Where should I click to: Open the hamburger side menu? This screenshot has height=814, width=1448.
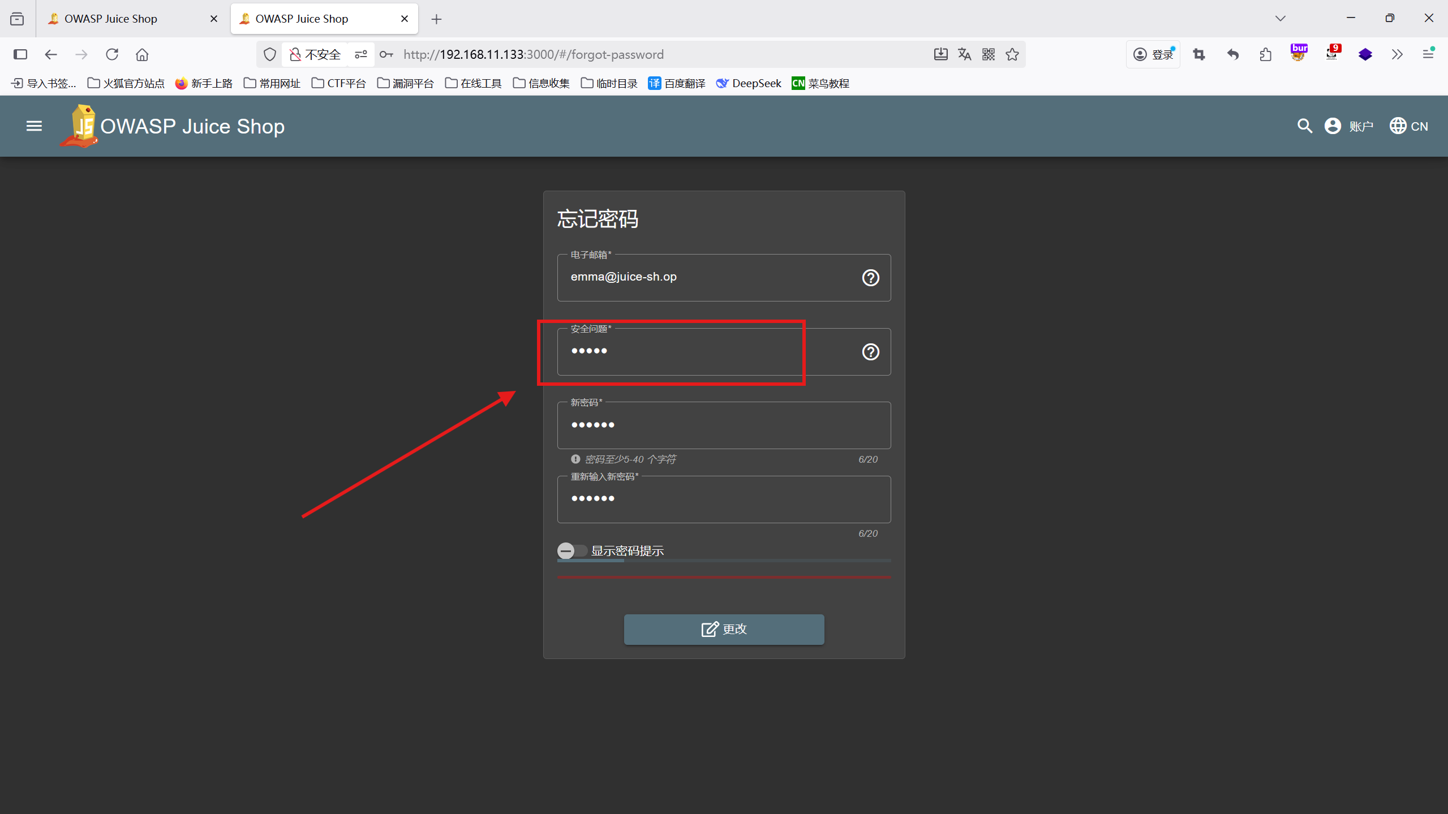coord(34,126)
